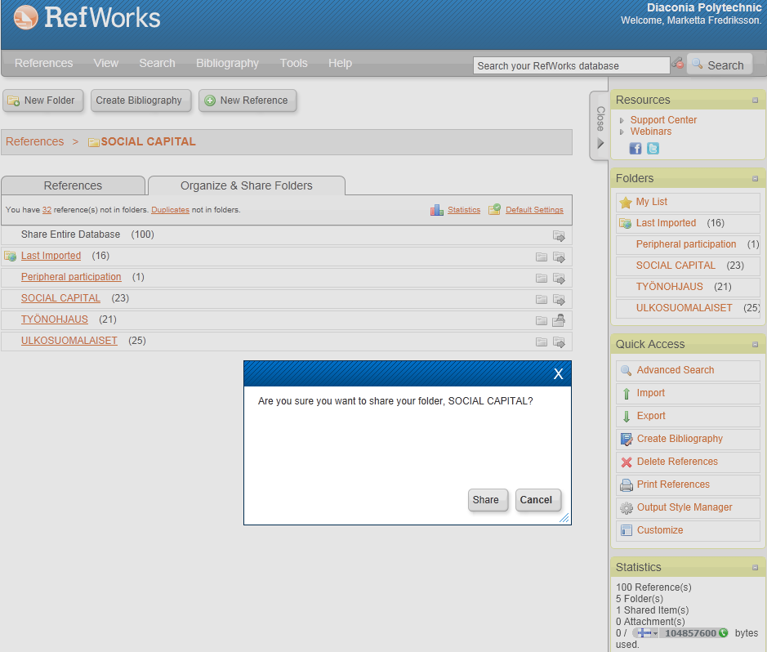Click the New Folder button
The width and height of the screenshot is (767, 652).
[43, 100]
